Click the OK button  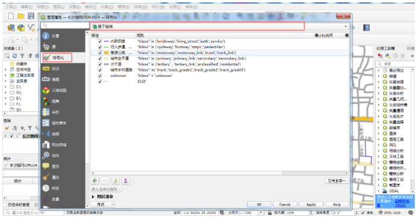259,204
